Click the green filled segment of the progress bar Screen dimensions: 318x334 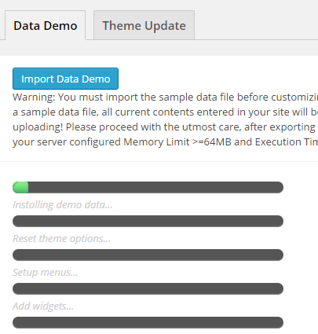(x=20, y=188)
